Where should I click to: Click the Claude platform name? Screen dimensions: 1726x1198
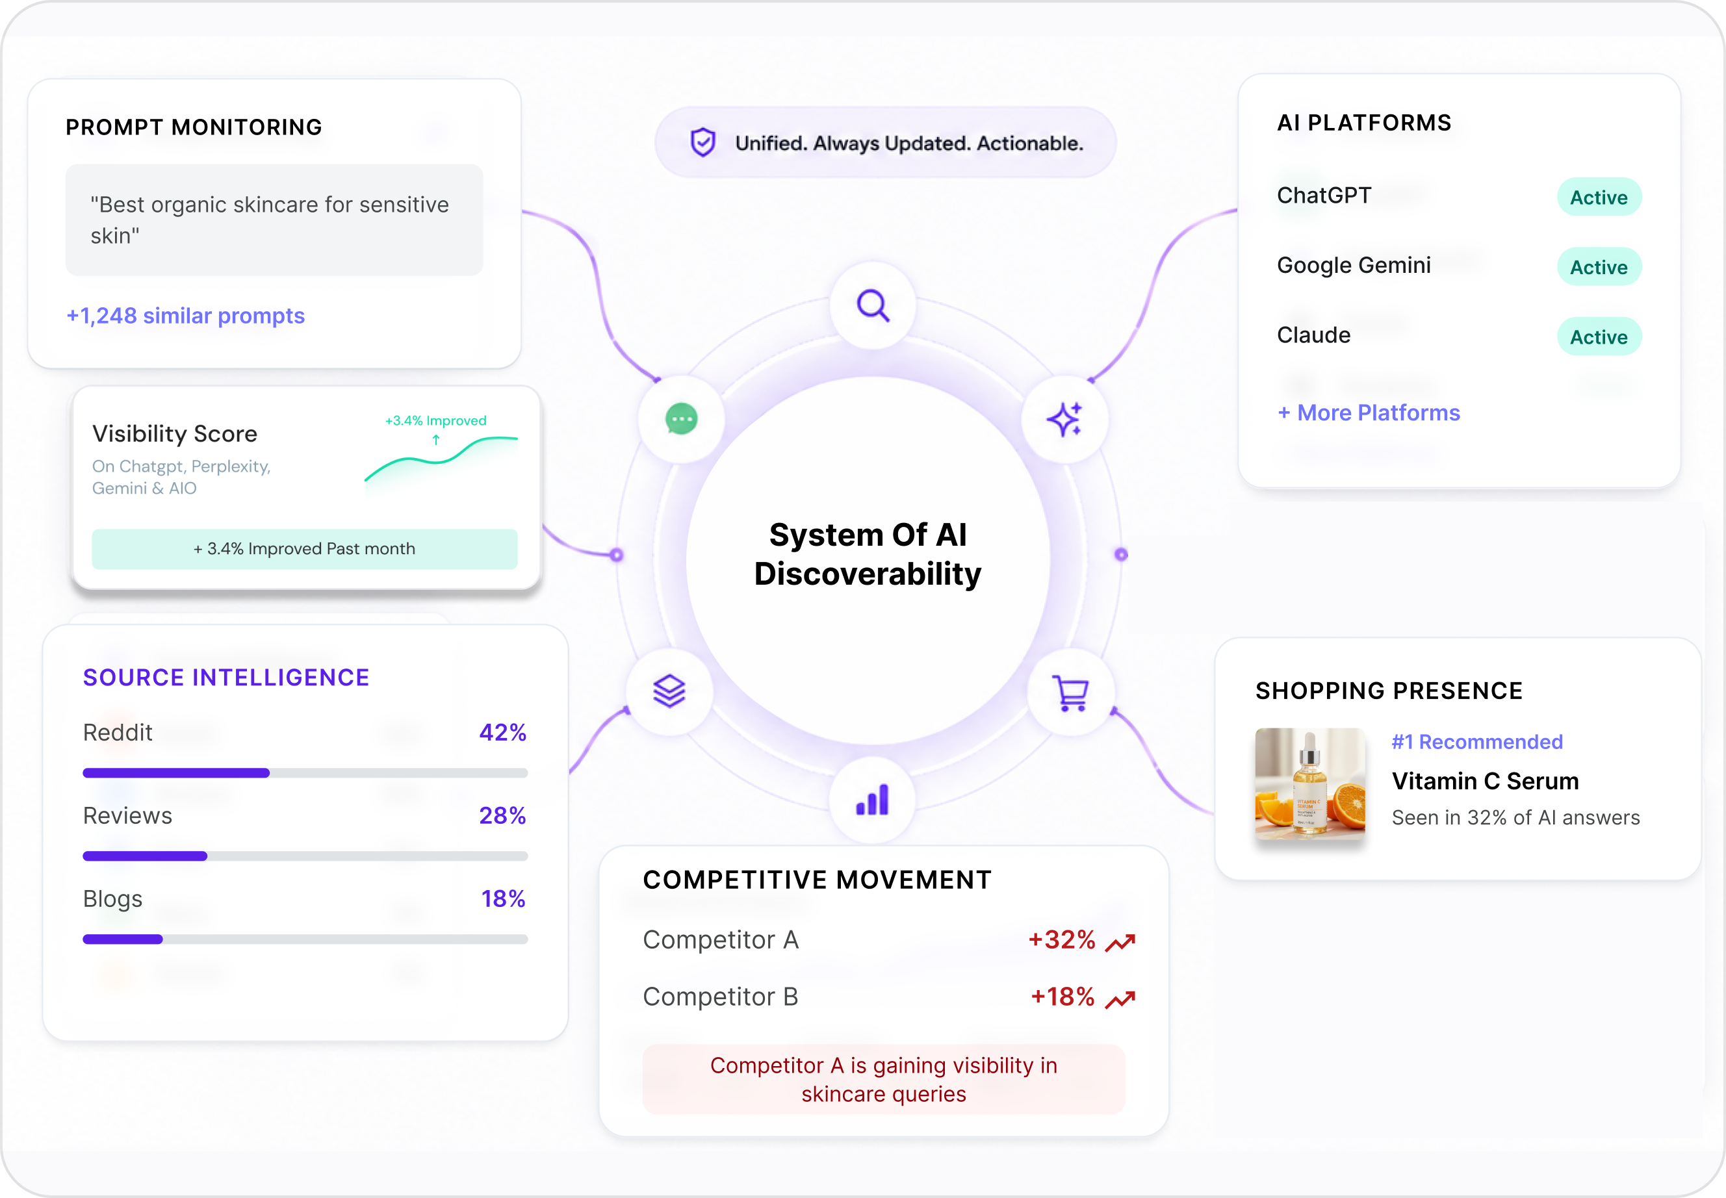tap(1314, 335)
